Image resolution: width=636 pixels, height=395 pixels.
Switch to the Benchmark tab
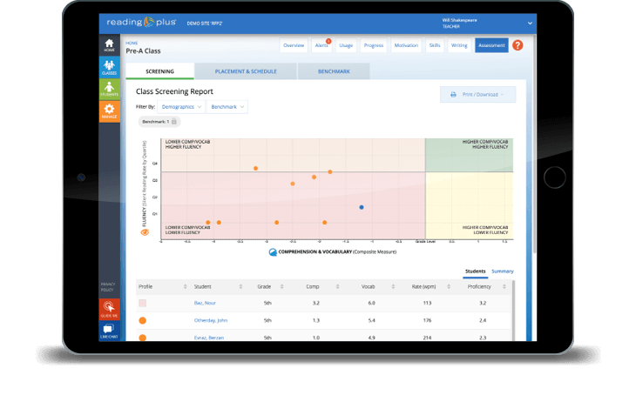(334, 71)
